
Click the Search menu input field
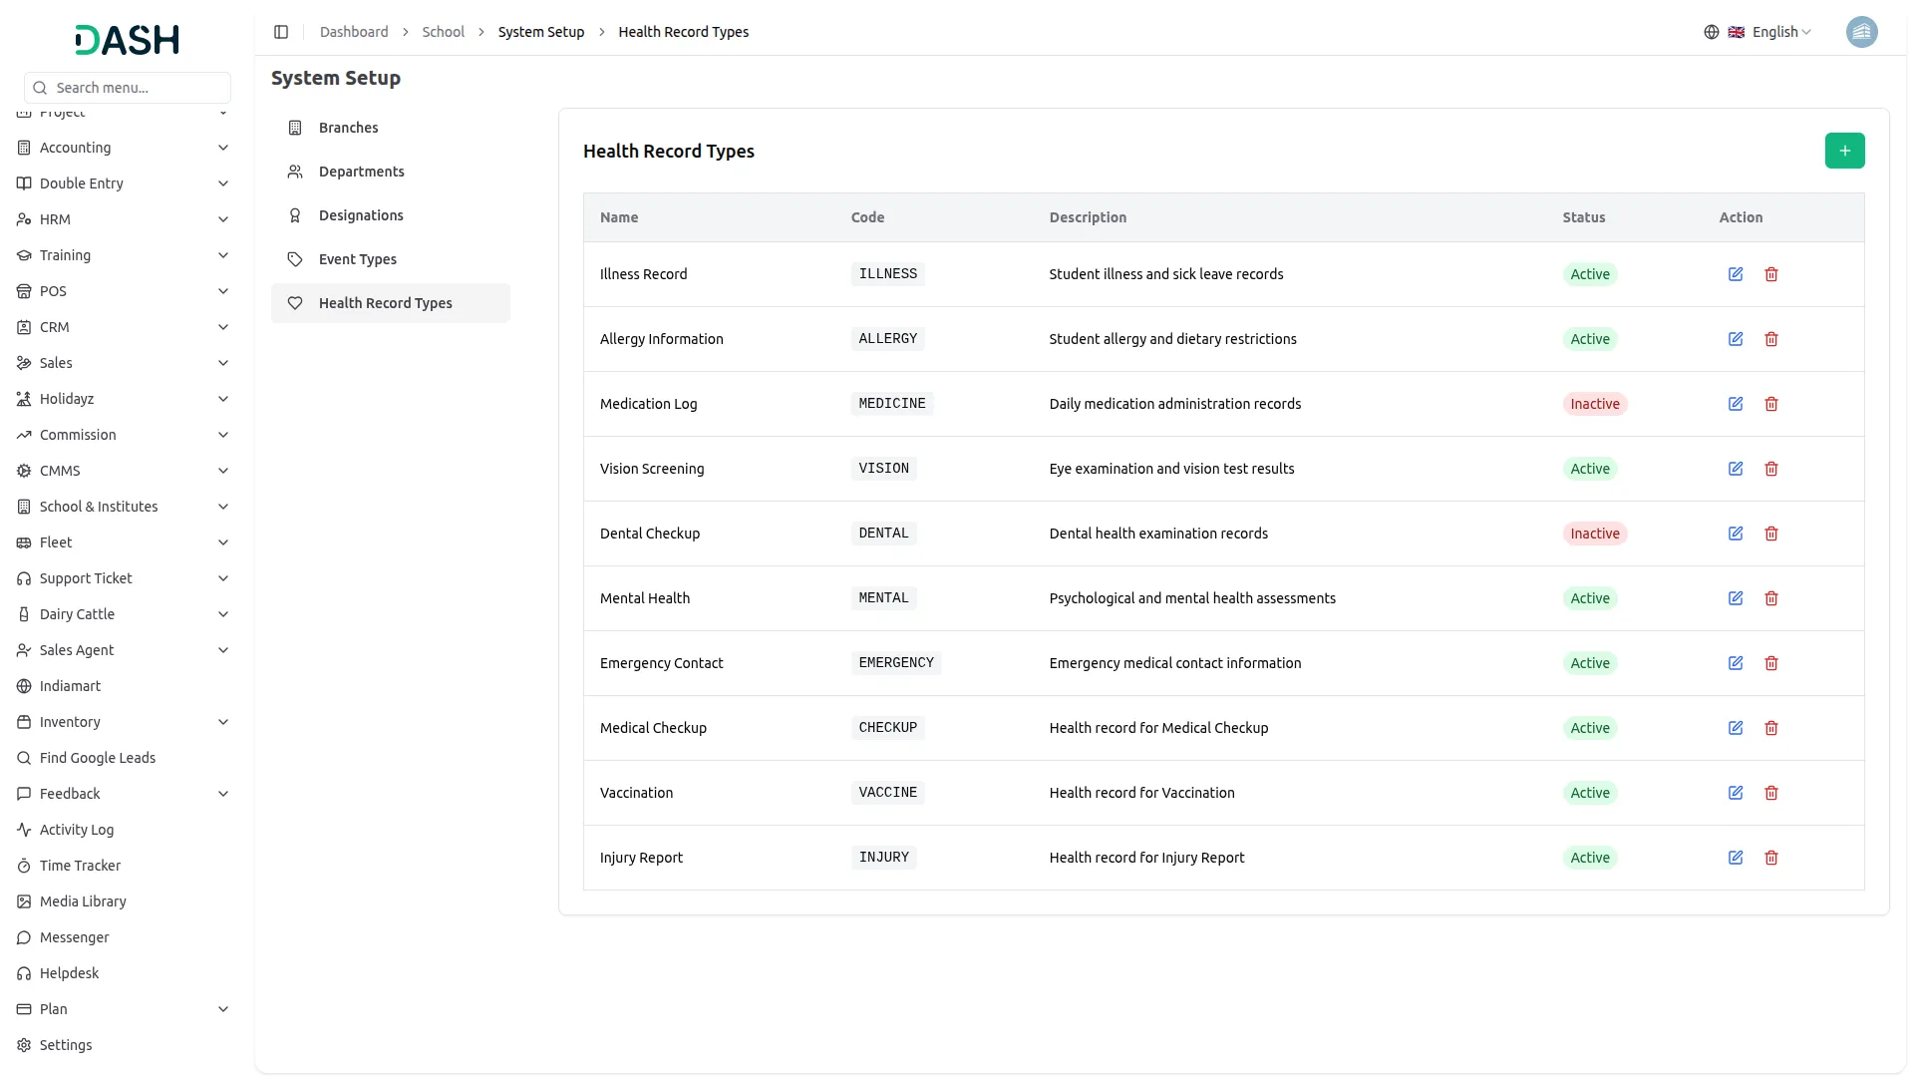click(x=128, y=88)
